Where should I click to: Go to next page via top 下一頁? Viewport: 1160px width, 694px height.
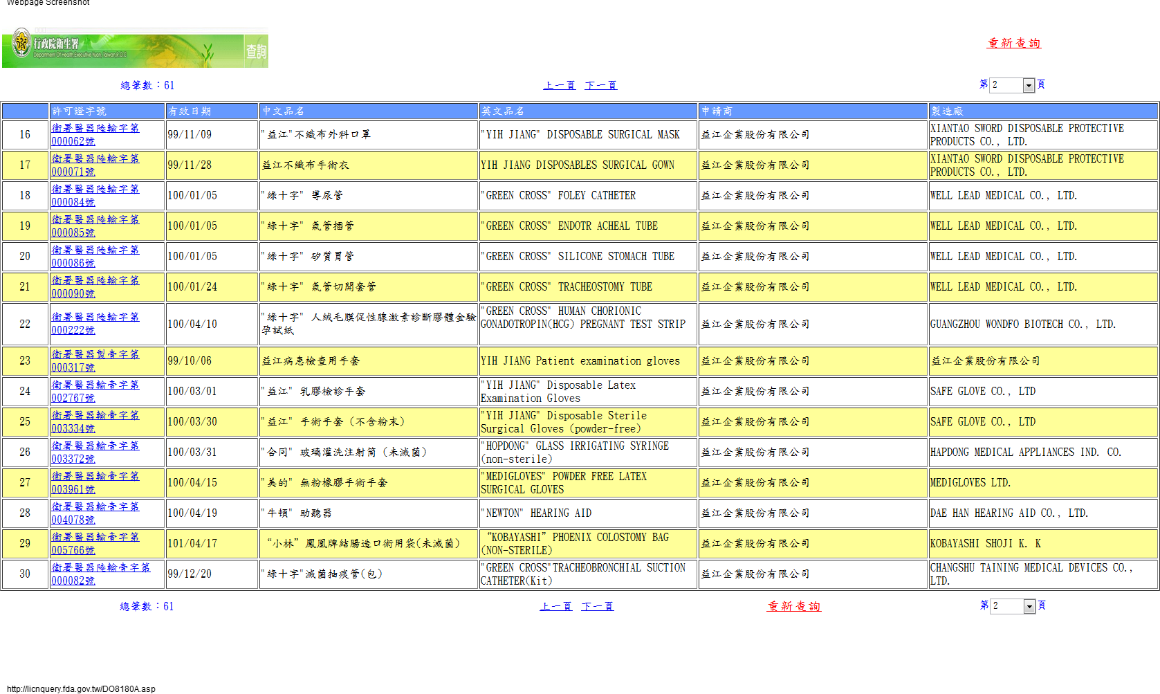[x=600, y=85]
